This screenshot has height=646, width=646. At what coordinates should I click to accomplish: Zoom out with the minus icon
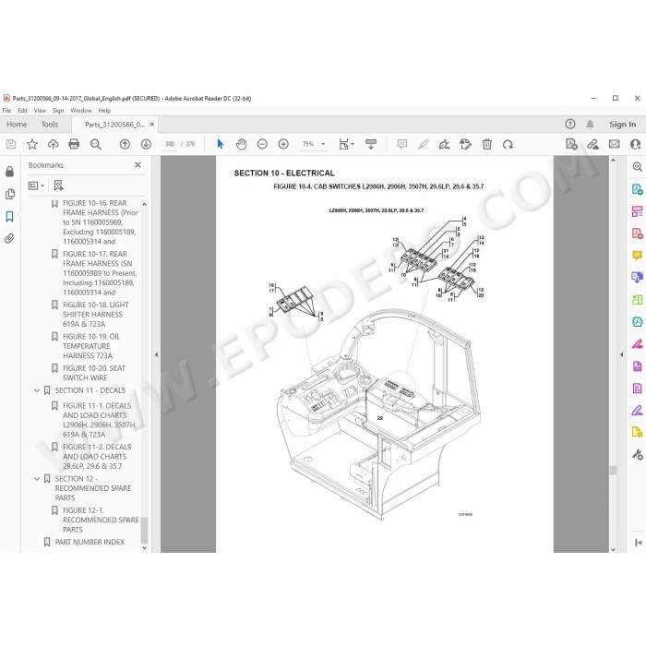coord(262,144)
